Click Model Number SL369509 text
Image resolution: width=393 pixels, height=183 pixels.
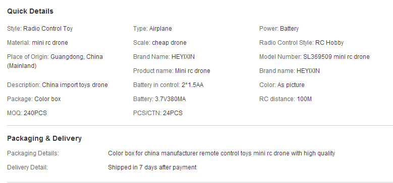pyautogui.click(x=314, y=57)
